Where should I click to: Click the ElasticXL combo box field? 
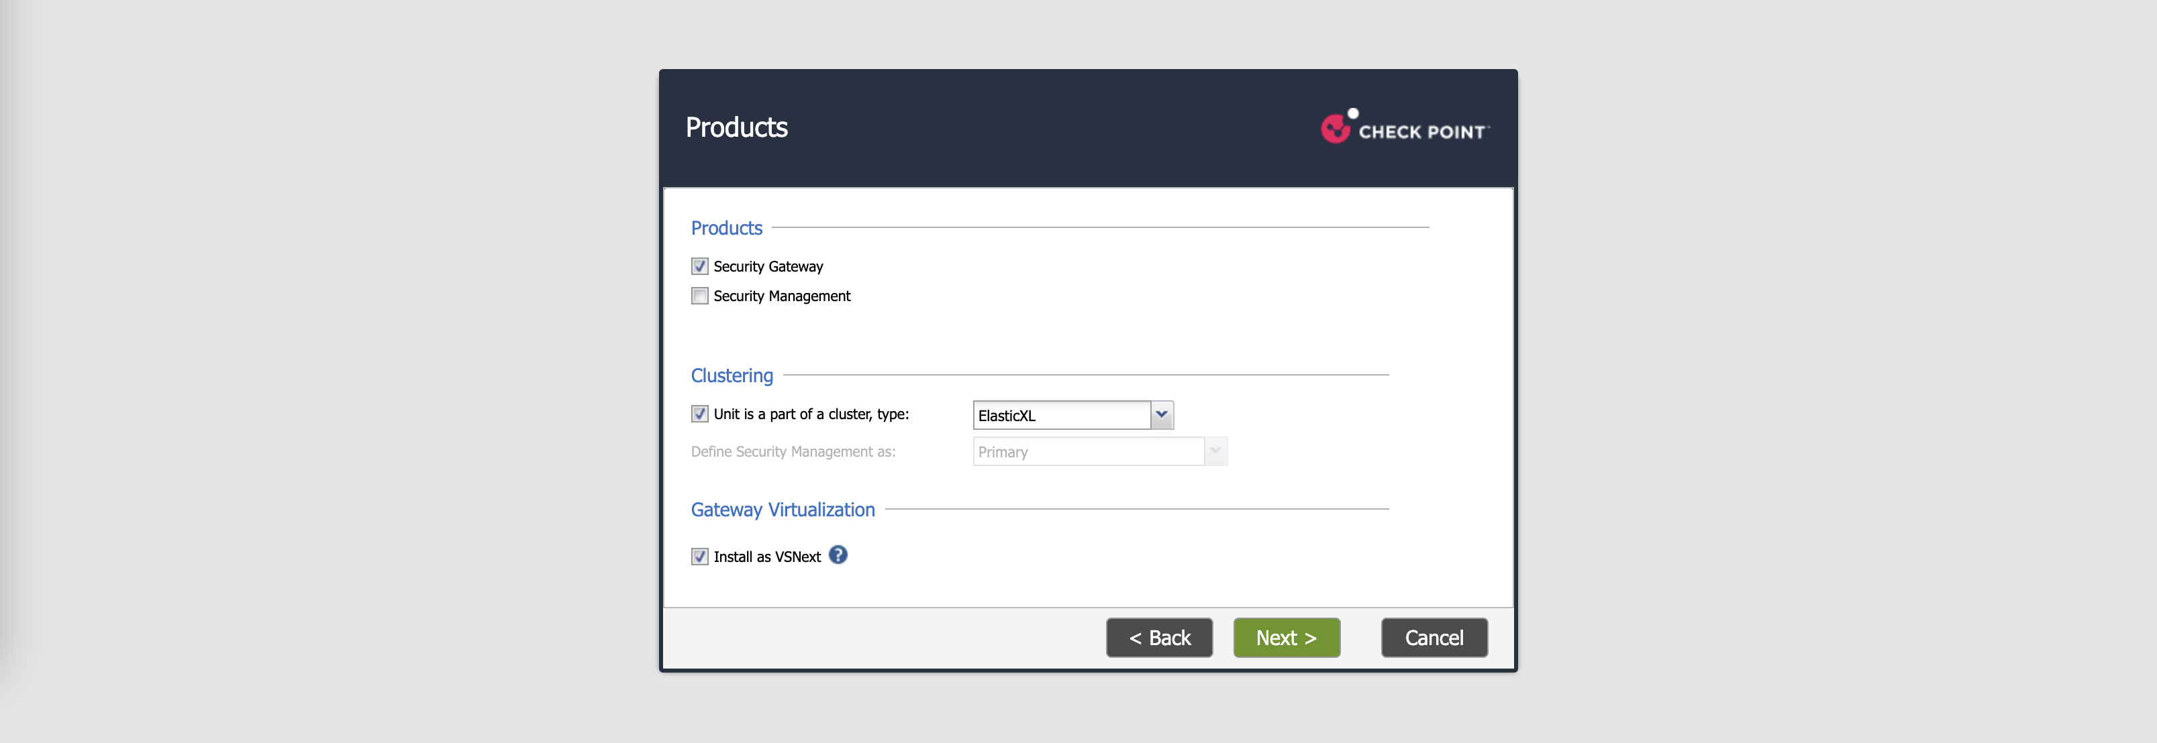1061,415
